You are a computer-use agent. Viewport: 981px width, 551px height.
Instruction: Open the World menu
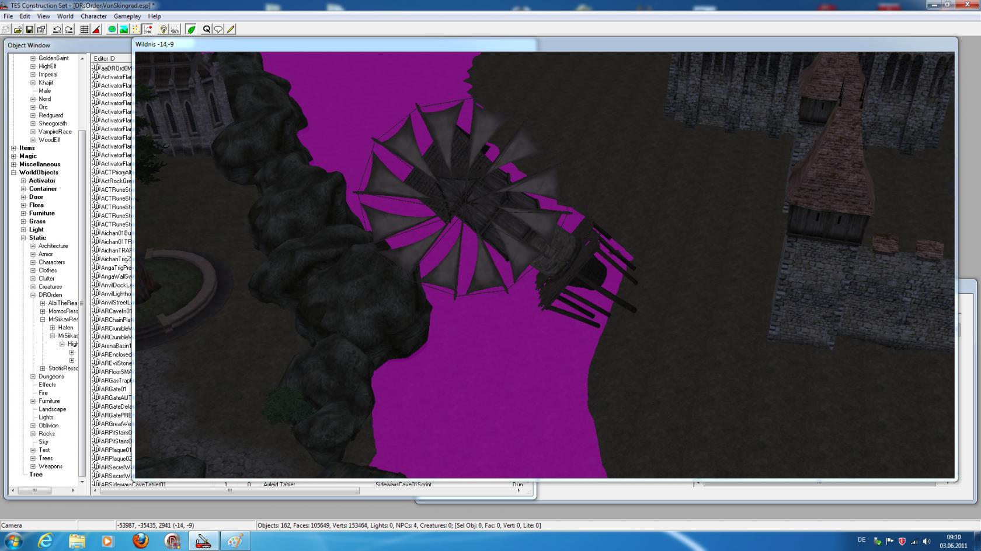[x=65, y=16]
